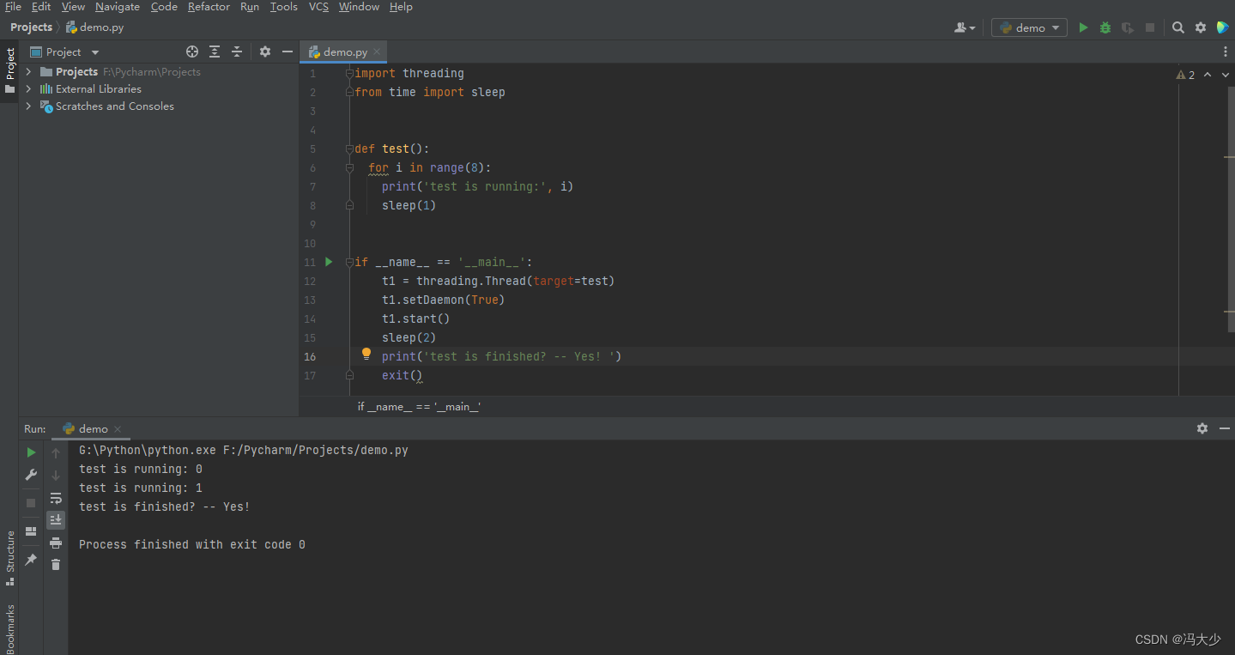Open the VCS menu

click(x=318, y=7)
